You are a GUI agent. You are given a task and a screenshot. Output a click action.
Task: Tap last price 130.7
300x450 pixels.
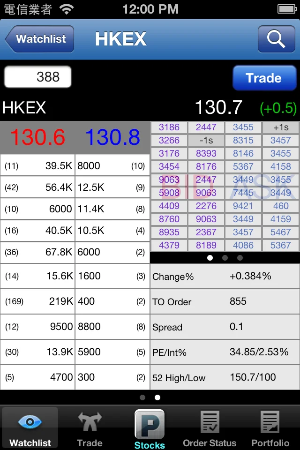point(219,108)
